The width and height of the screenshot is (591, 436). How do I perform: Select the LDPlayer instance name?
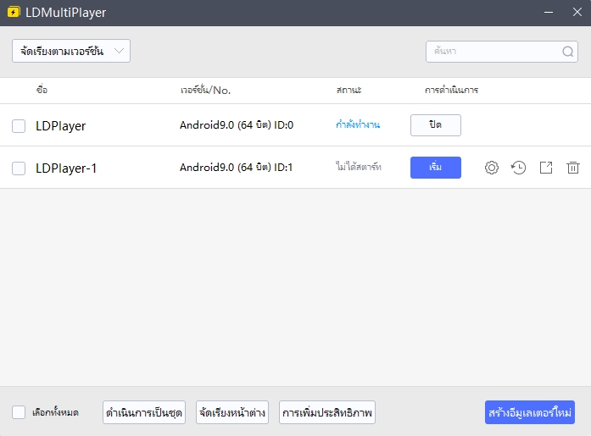(61, 126)
